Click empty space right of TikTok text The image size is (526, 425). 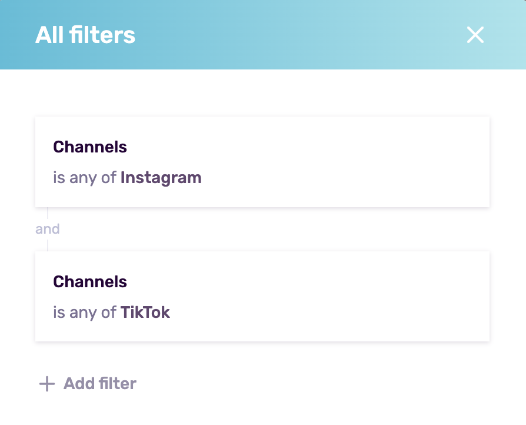(x=329, y=312)
